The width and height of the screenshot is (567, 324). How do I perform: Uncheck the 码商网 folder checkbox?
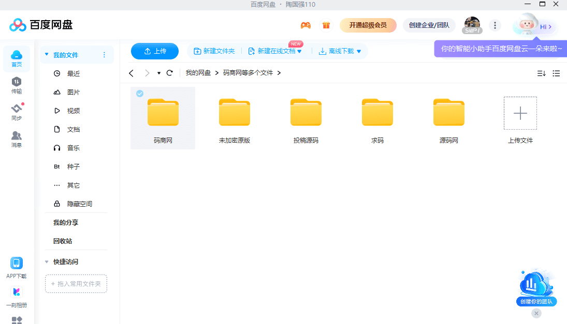click(139, 94)
